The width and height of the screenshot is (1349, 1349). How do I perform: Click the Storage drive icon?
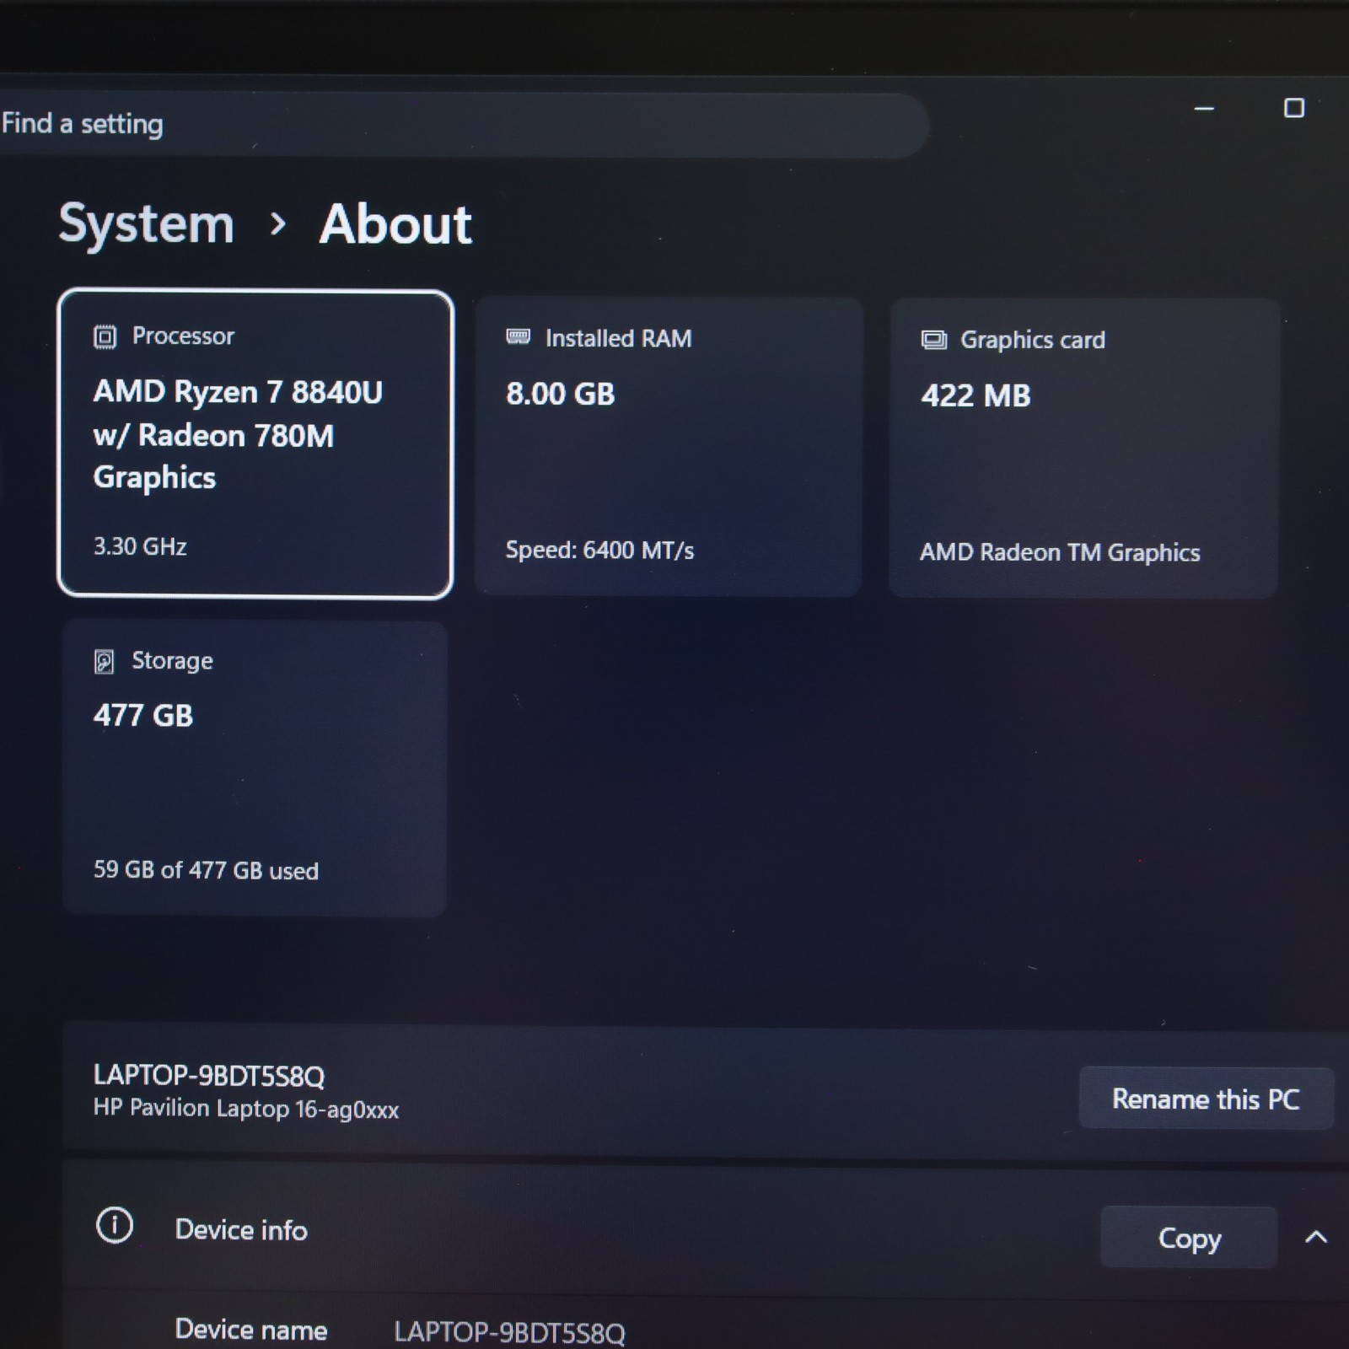point(104,662)
